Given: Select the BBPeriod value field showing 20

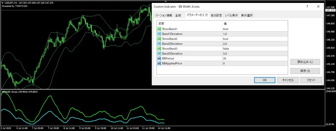Looking at the screenshot, I should tap(255, 58).
